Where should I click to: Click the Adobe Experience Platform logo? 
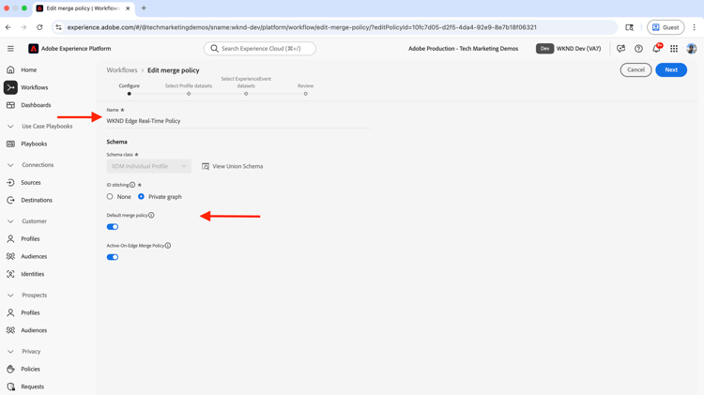pos(33,49)
